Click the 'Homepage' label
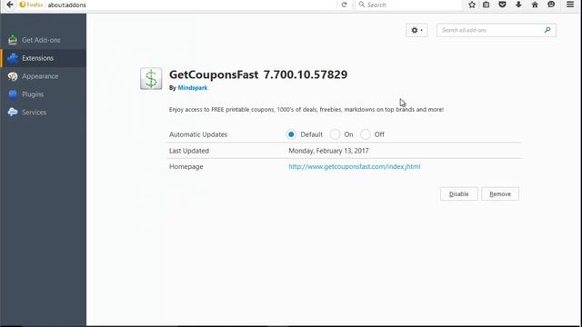Image resolution: width=582 pixels, height=327 pixels. [x=186, y=167]
